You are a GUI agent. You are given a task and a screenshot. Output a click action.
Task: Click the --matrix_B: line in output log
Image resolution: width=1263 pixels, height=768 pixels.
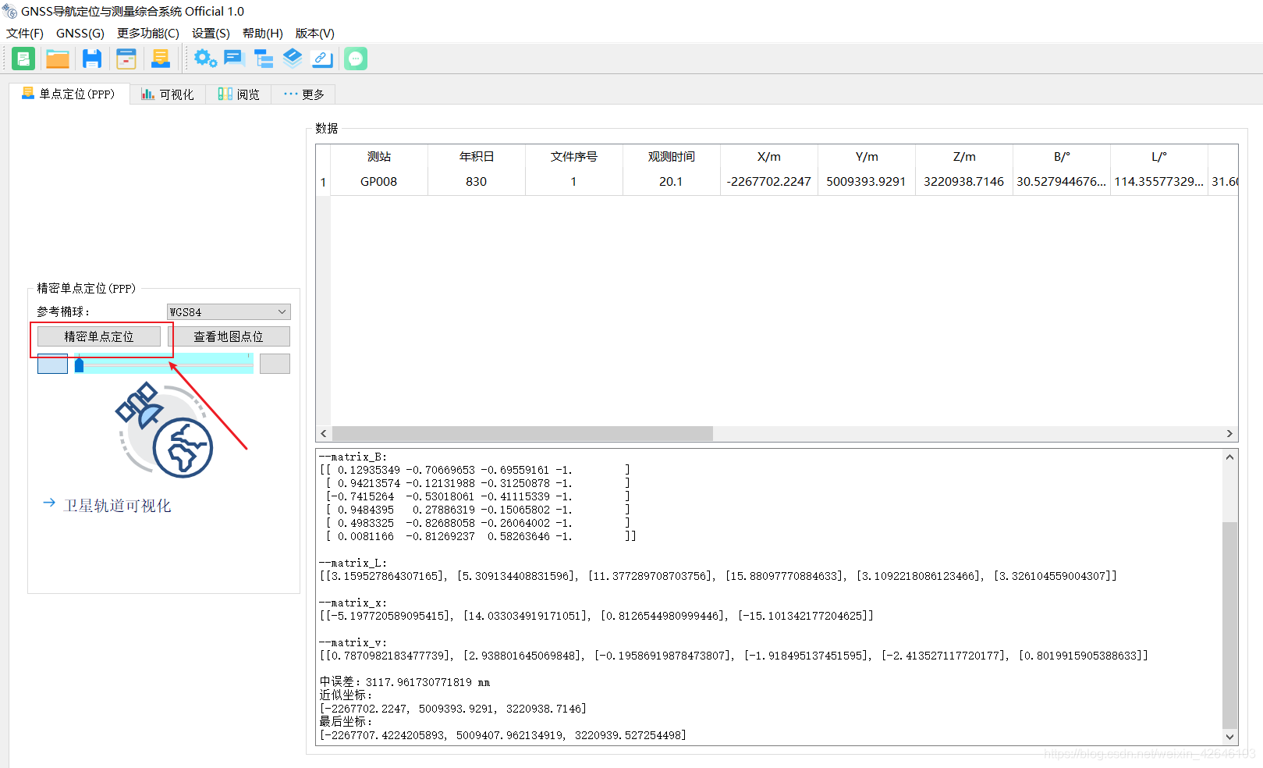tap(353, 457)
